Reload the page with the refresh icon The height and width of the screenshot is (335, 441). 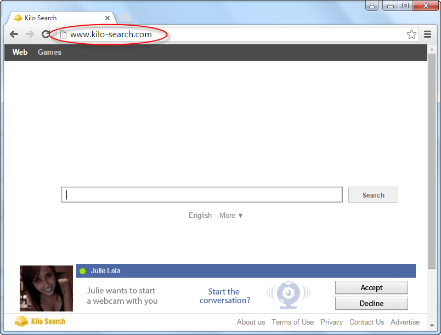(x=46, y=34)
